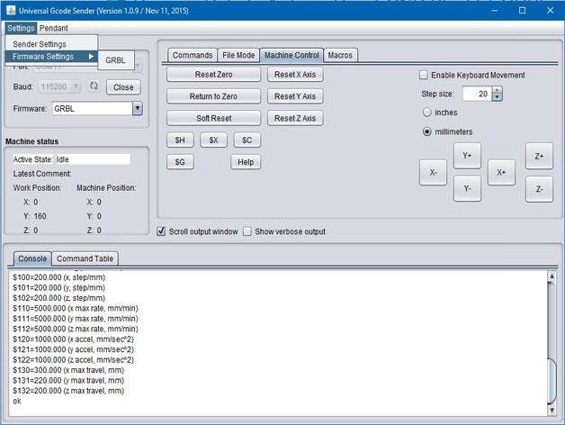Select the inches radio button
The height and width of the screenshot is (425, 565).
[x=427, y=113]
